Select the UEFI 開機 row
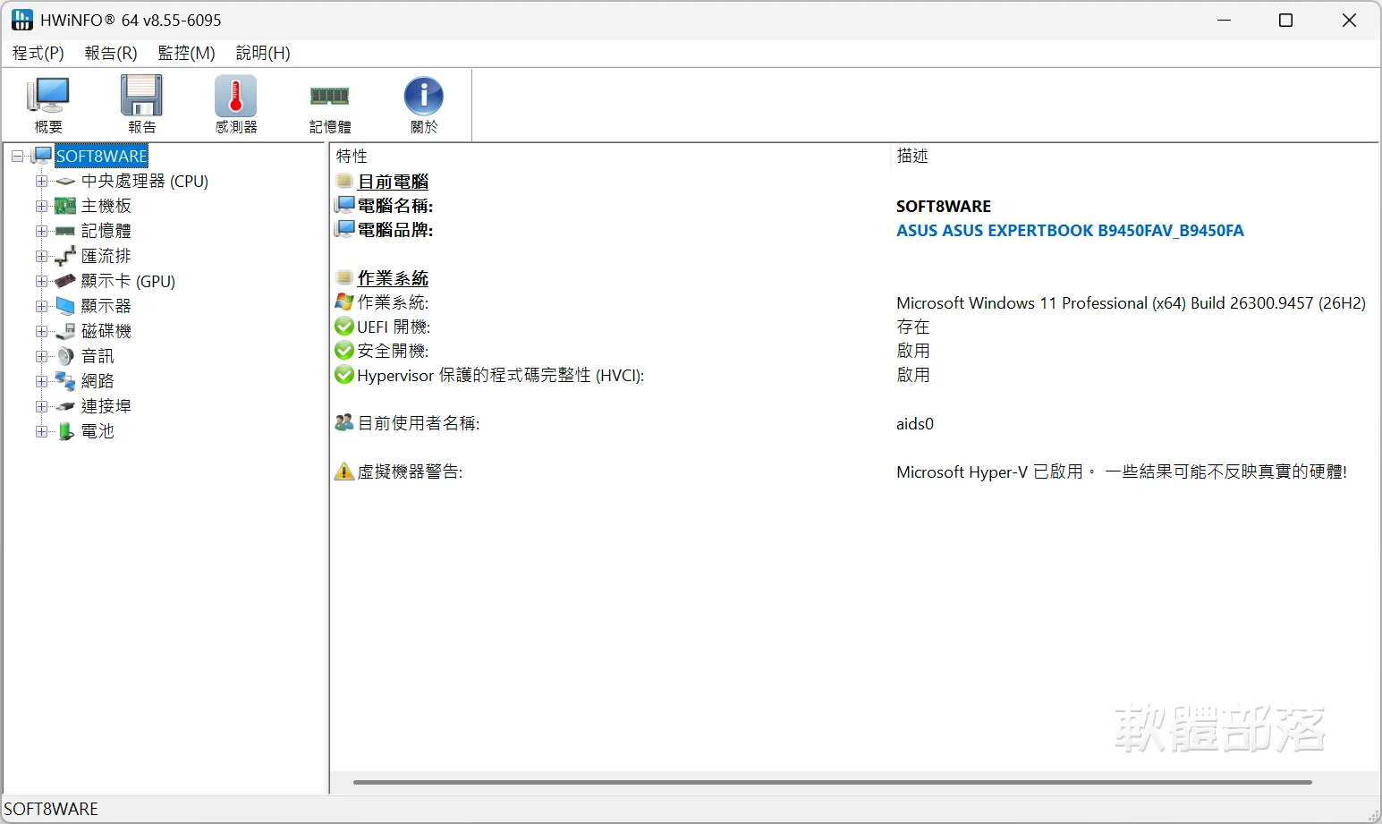 pyautogui.click(x=854, y=327)
